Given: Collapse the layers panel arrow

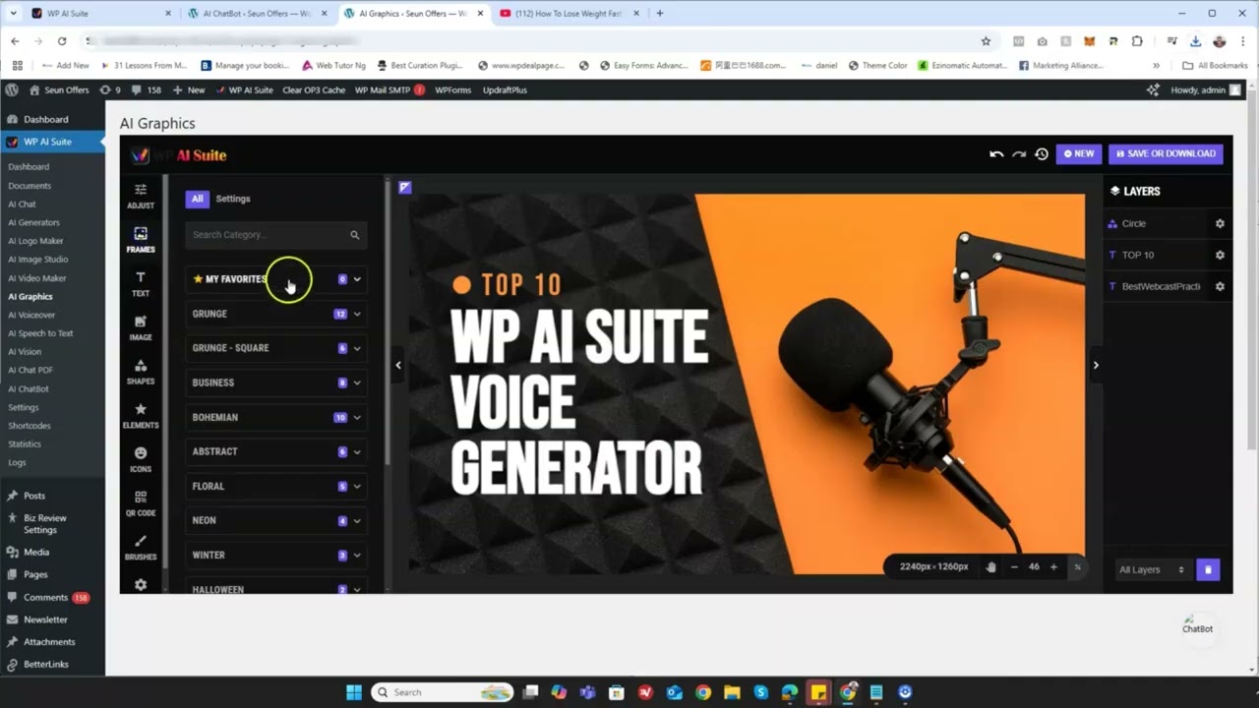Looking at the screenshot, I should [1096, 365].
